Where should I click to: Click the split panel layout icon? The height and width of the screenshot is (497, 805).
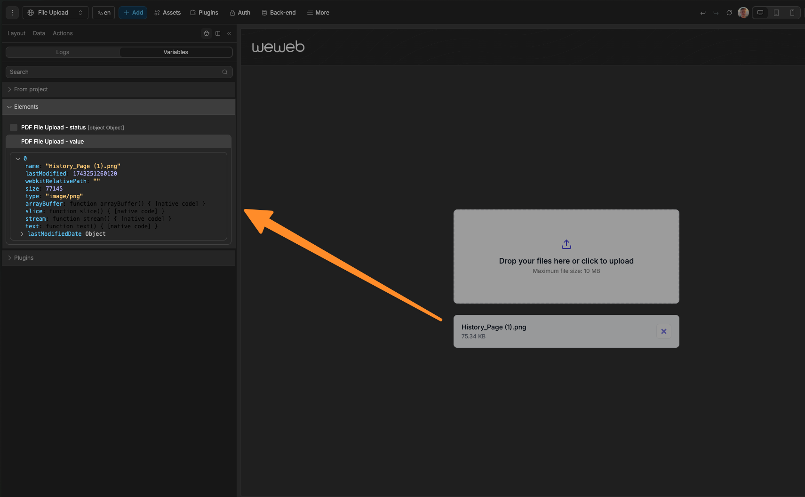pos(218,33)
